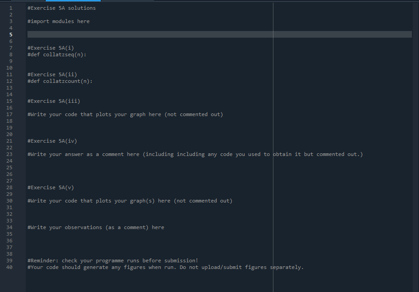Click the '#Exercise 5A(v)' comment line
The width and height of the screenshot is (419, 292).
51,187
